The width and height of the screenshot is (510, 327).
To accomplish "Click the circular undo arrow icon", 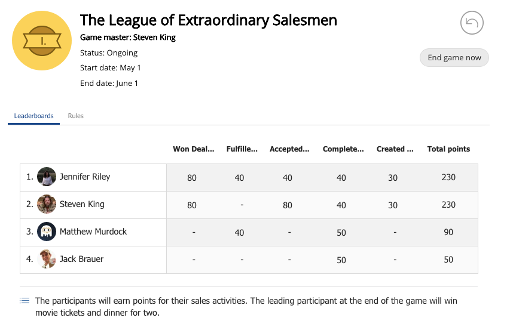I will point(472,23).
